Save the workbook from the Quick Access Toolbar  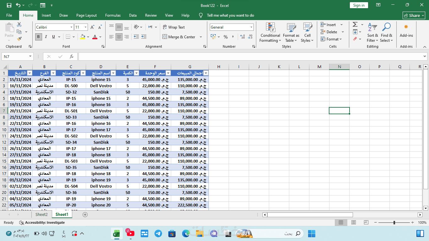[x=9, y=5]
